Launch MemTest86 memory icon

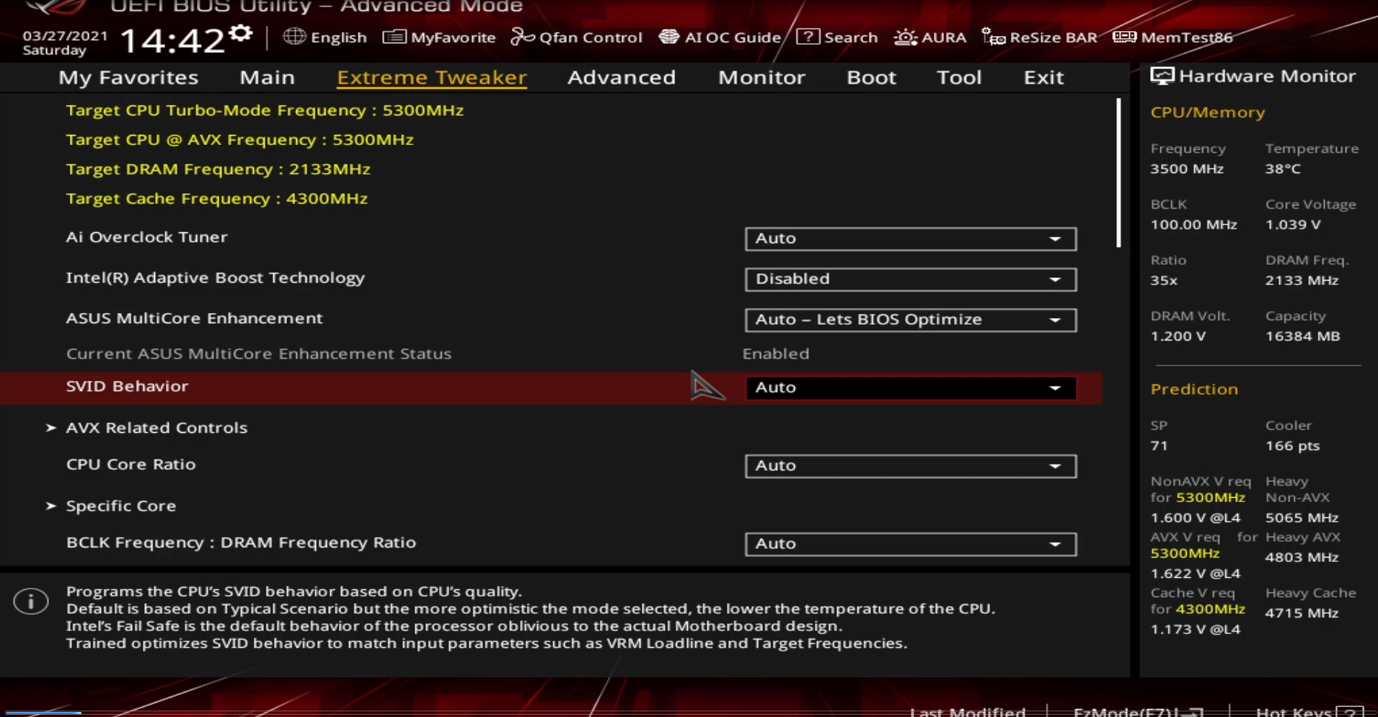point(1124,37)
